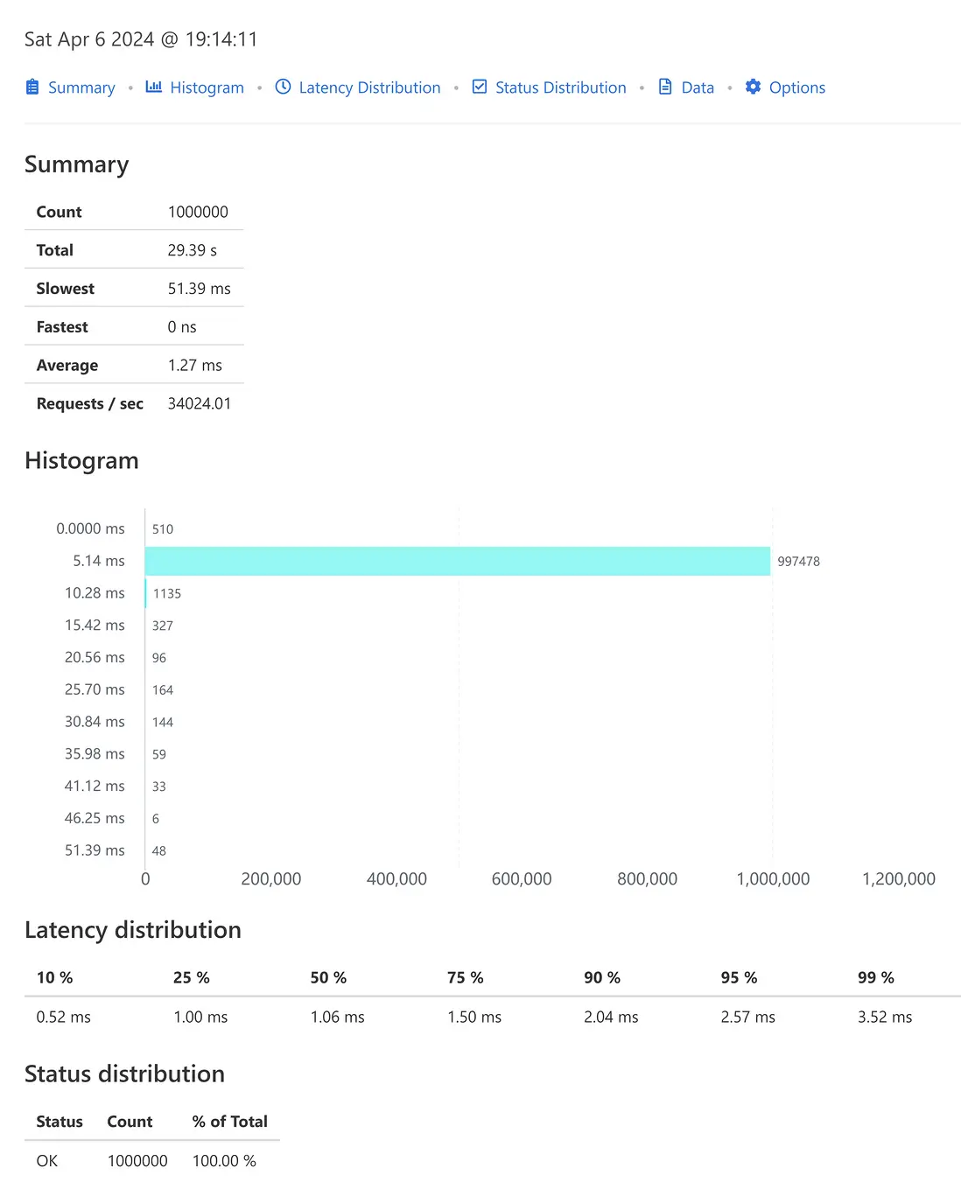Screen dimensions: 961x1196
Task: Click the clock icon for Latency Distribution
Action: 283,87
